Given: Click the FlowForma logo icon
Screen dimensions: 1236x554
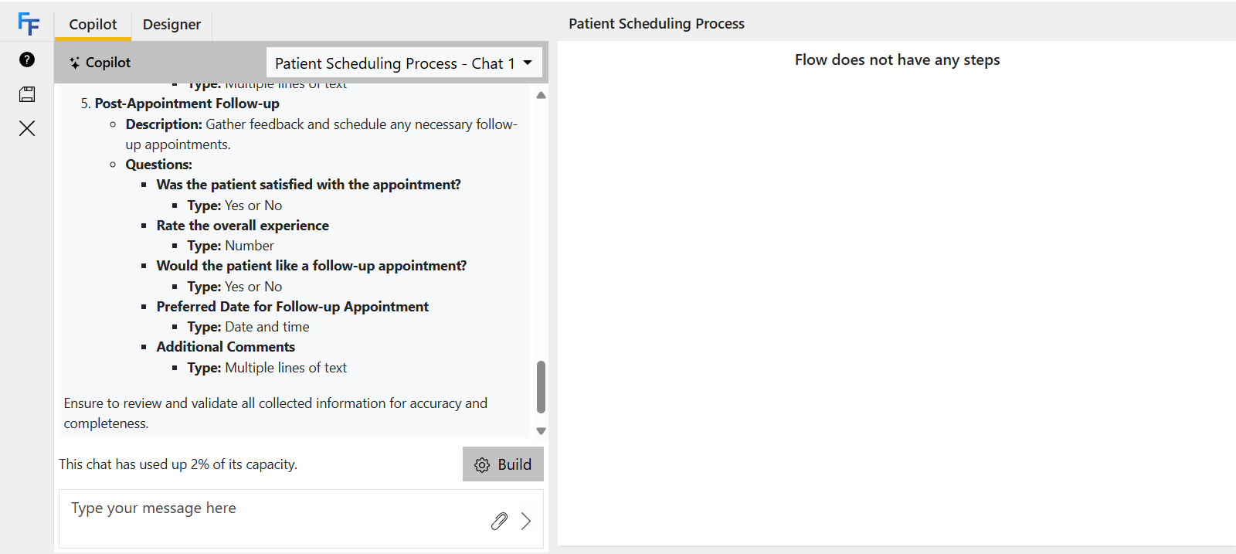Looking at the screenshot, I should click(x=28, y=24).
